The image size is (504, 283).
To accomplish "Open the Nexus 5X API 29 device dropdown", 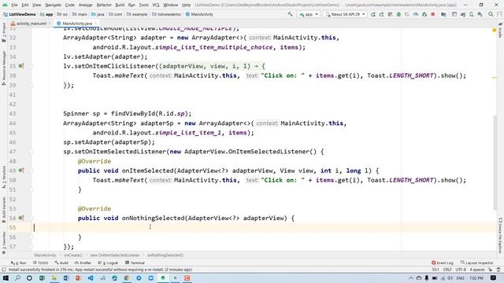I will pyautogui.click(x=345, y=14).
